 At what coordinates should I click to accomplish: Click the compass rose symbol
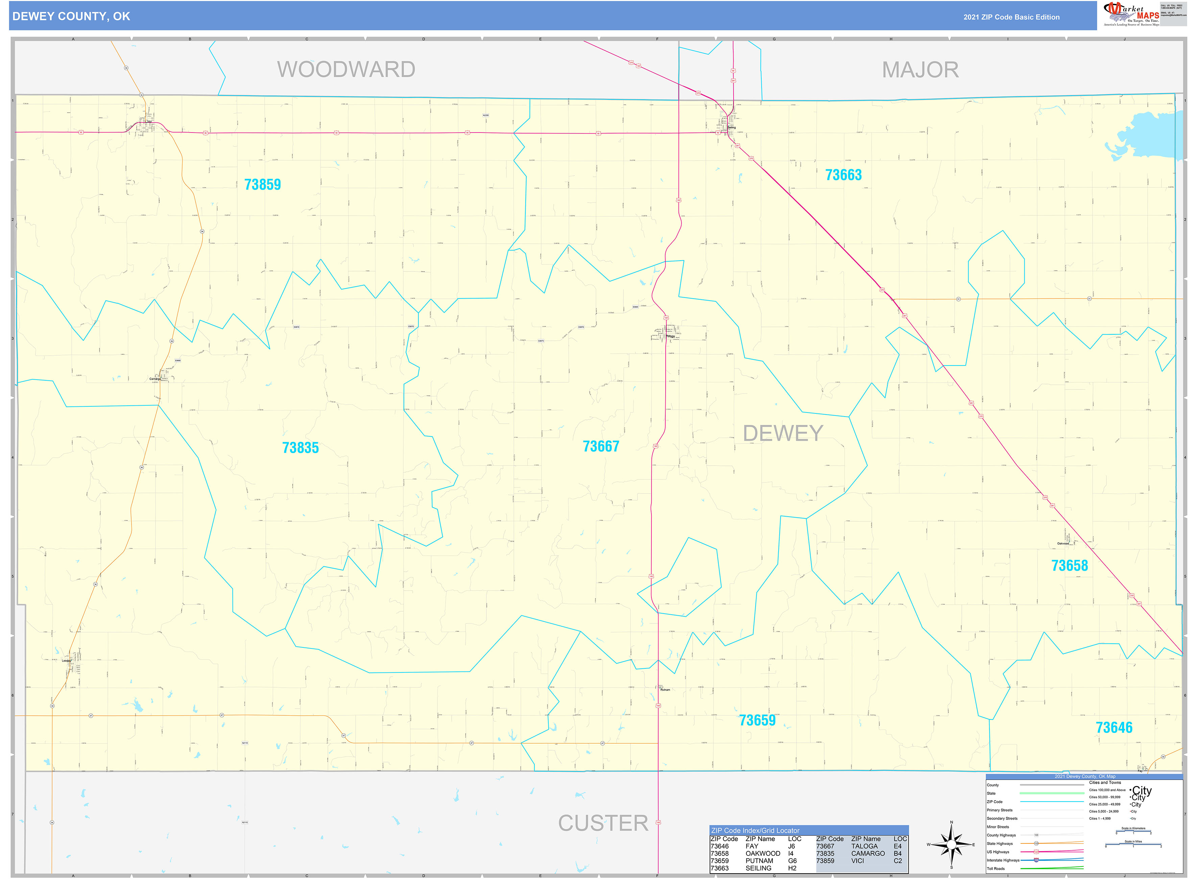coord(952,845)
